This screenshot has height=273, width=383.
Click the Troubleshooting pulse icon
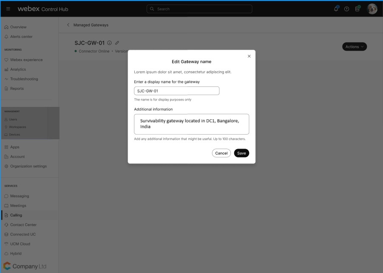pos(6,79)
